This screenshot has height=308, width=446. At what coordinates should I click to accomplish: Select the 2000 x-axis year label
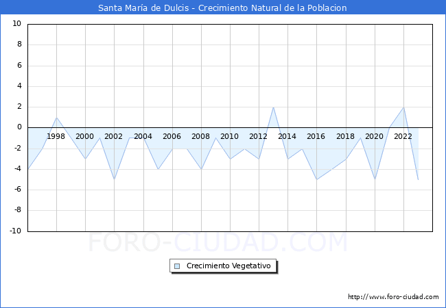pos(85,136)
